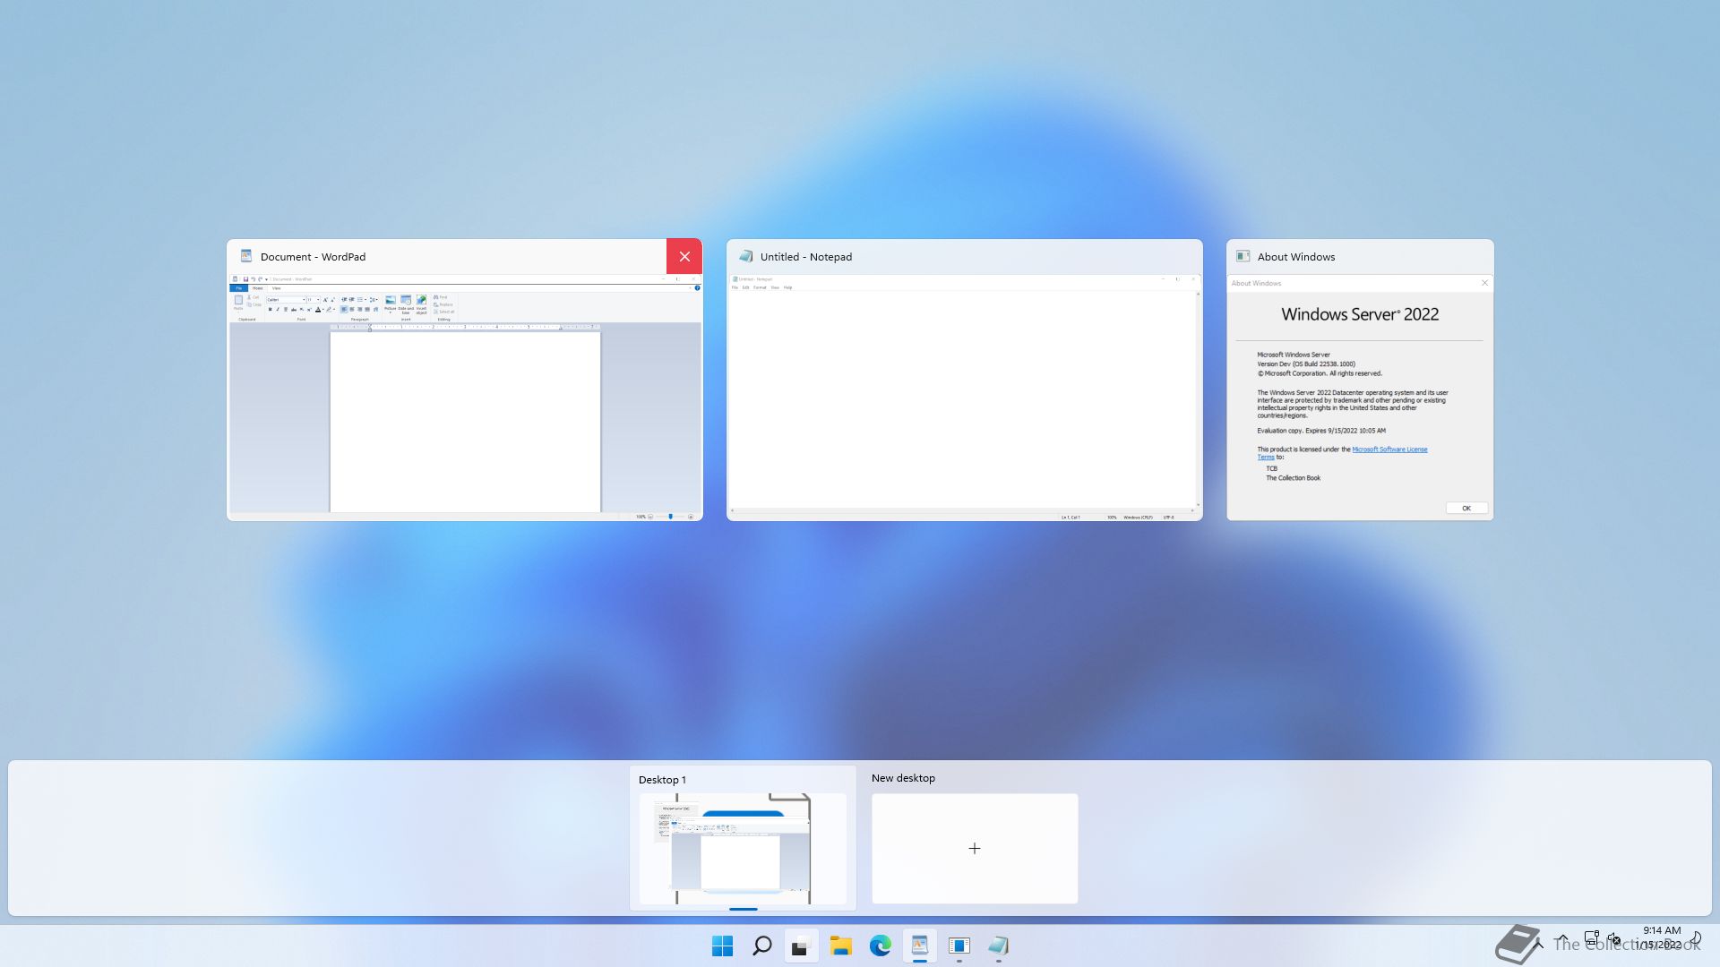
Task: Close the Document - WordPad window preview
Action: tap(684, 256)
